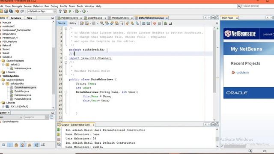The height and width of the screenshot is (154, 274).
Task: Click the red Start Macro Recording icon
Action: pyautogui.click(x=155, y=23)
